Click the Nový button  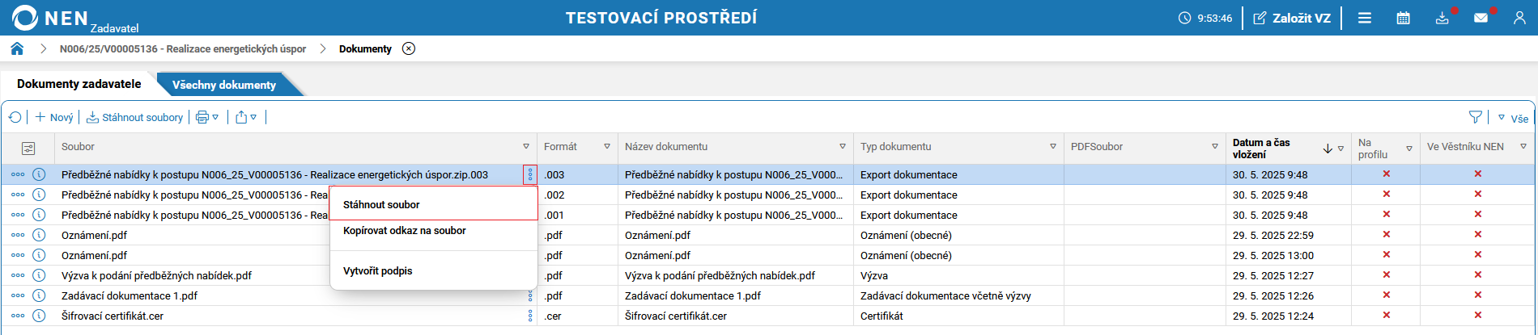pos(54,118)
